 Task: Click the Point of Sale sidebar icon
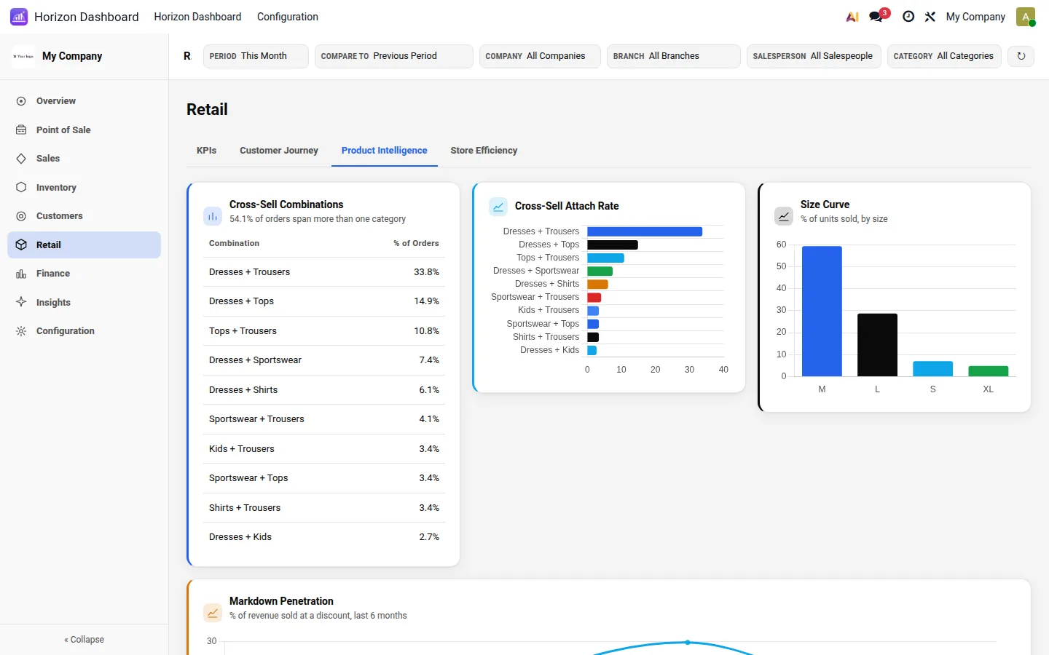tap(21, 130)
